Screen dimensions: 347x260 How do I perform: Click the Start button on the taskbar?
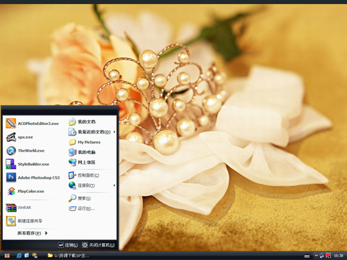7,255
